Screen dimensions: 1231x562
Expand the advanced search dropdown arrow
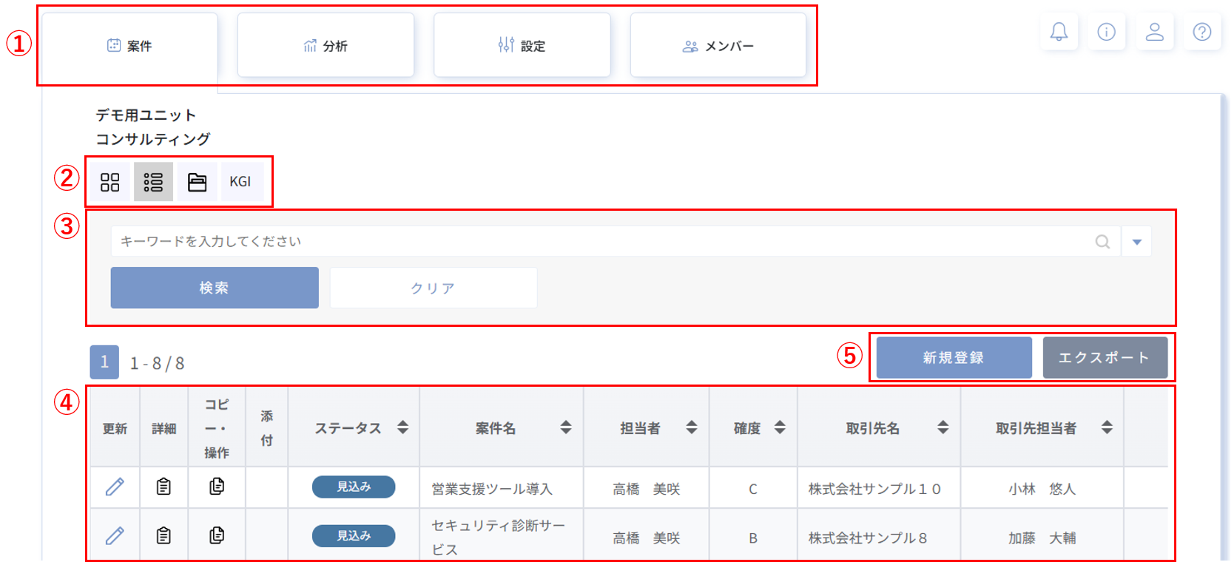[x=1136, y=242]
